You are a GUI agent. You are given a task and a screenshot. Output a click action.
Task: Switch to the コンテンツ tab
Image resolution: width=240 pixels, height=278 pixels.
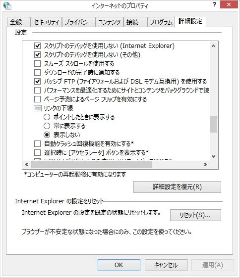click(110, 22)
